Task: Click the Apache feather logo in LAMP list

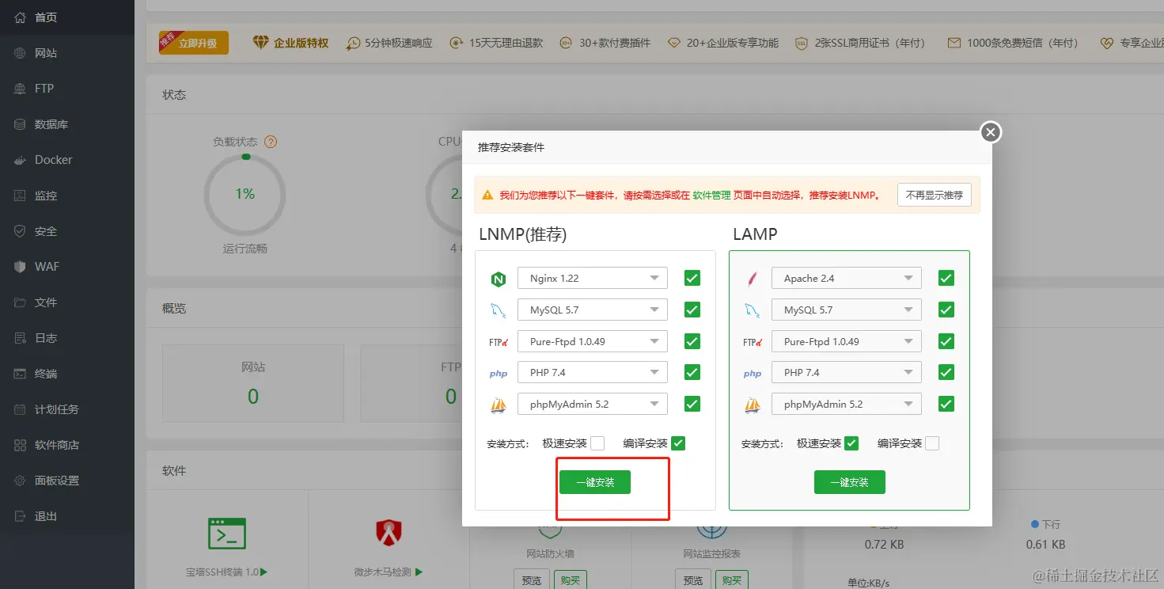Action: tap(752, 279)
